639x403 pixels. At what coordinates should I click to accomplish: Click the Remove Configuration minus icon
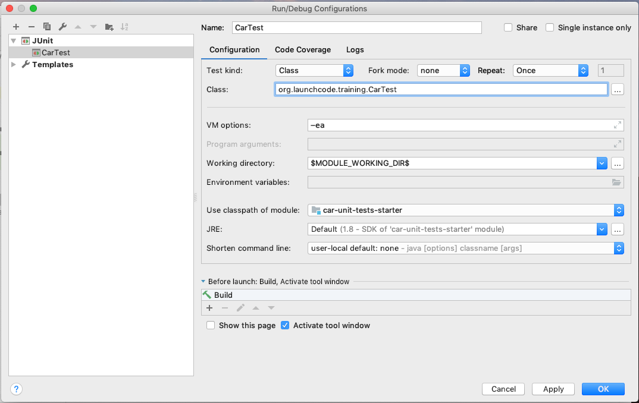pos(32,27)
